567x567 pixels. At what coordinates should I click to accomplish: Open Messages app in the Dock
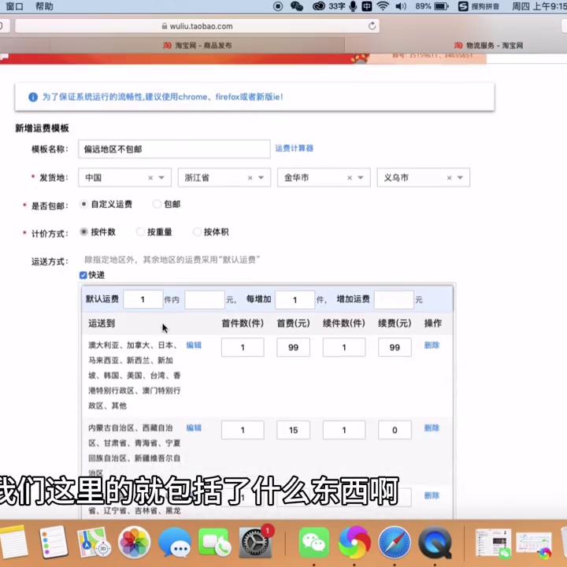coord(175,542)
